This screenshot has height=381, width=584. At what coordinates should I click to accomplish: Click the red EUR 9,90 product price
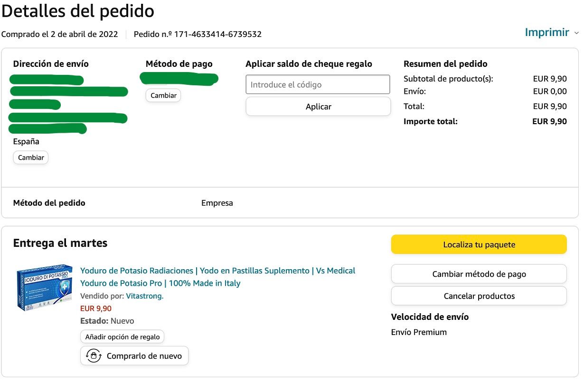(x=96, y=308)
